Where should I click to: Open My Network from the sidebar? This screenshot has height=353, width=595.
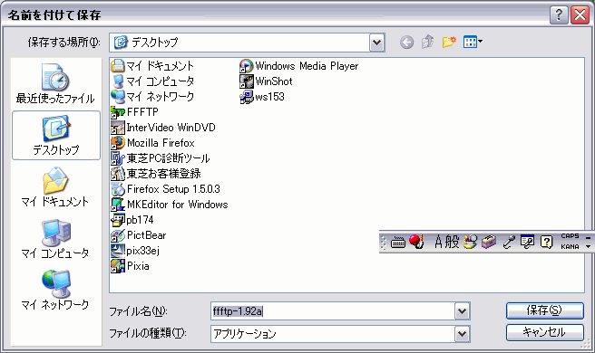point(55,290)
